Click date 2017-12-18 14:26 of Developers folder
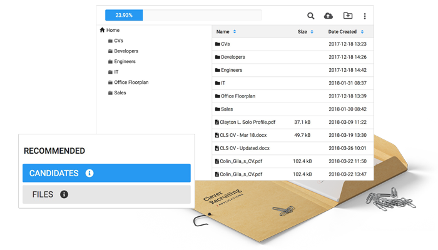This screenshot has height=250, width=438. (x=347, y=57)
